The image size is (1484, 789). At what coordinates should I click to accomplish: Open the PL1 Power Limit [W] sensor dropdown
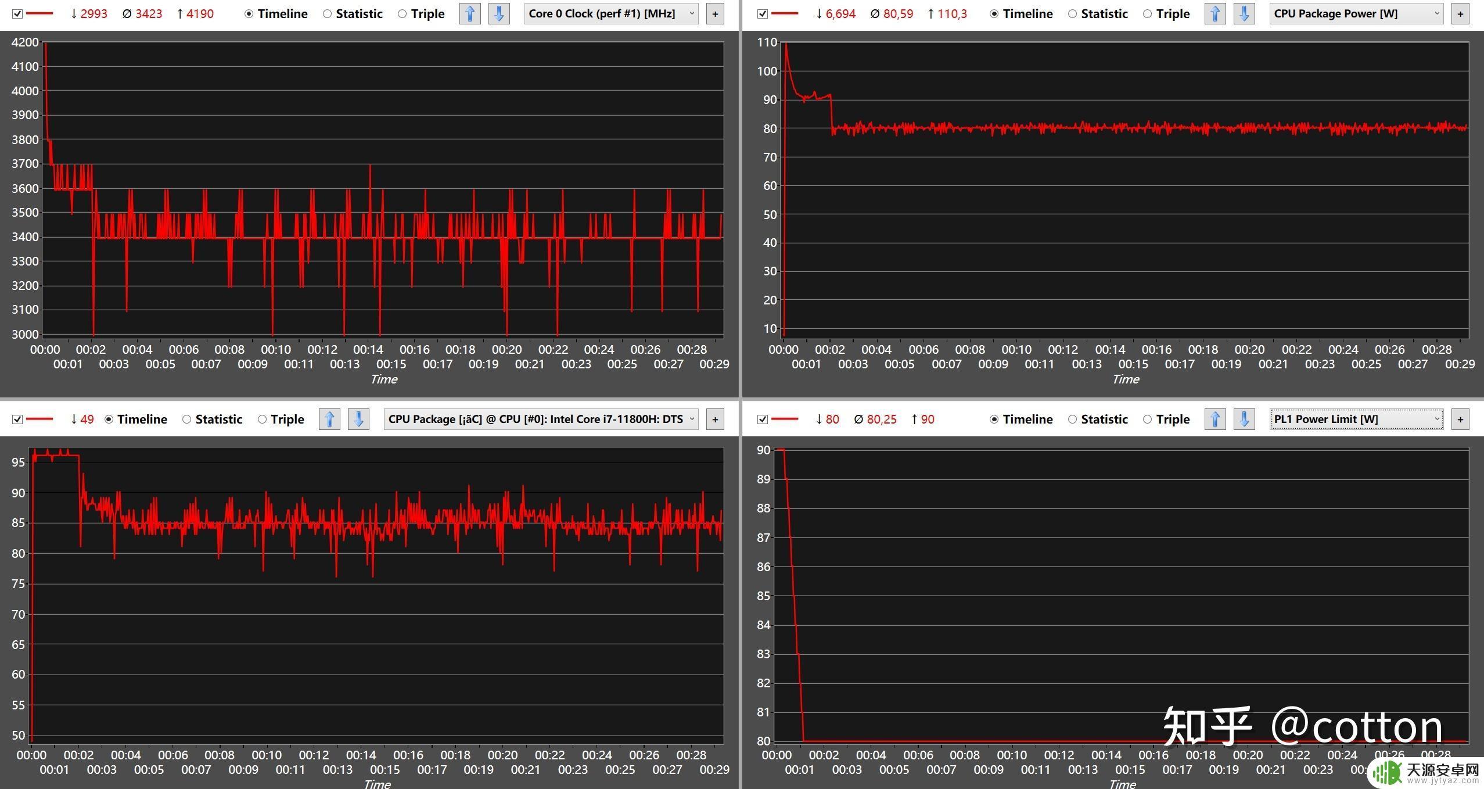1356,419
